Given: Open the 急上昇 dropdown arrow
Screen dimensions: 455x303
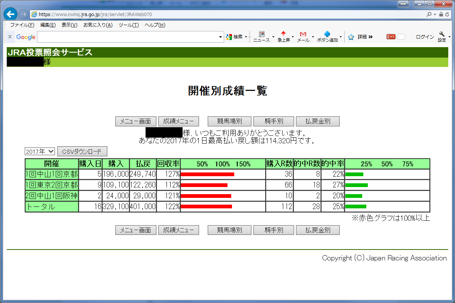Looking at the screenshot, I should 293,37.
